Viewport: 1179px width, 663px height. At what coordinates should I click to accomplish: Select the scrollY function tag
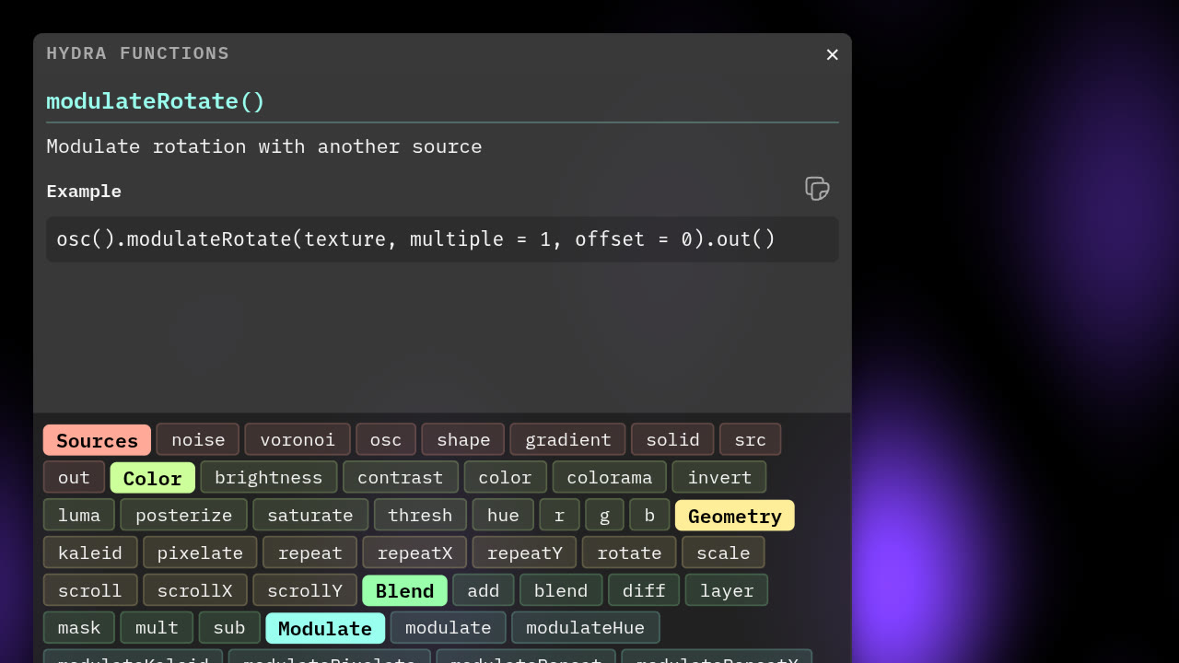click(x=305, y=590)
